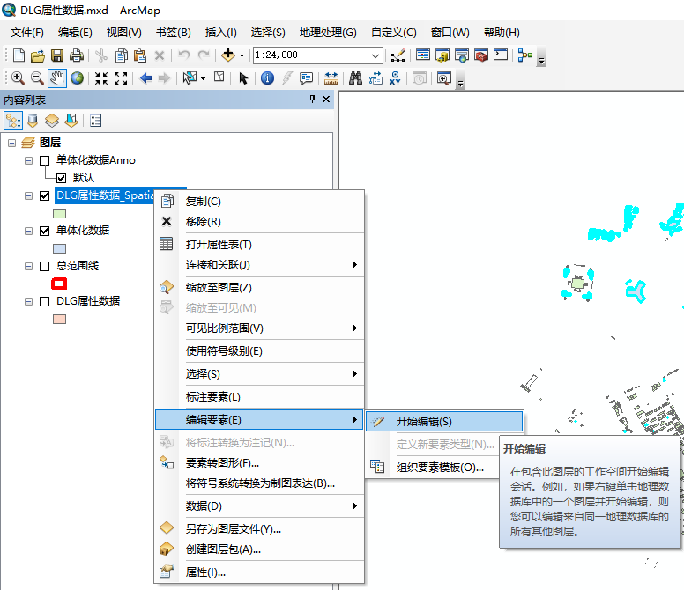Screen dimensions: 684x590
Task: Close the 内容列表 panel
Action: (326, 99)
